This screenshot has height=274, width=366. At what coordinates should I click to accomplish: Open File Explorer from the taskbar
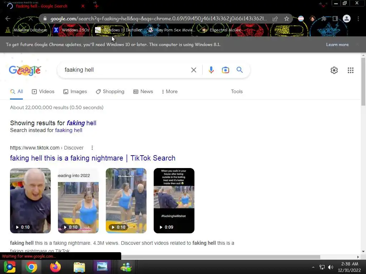[x=79, y=267]
